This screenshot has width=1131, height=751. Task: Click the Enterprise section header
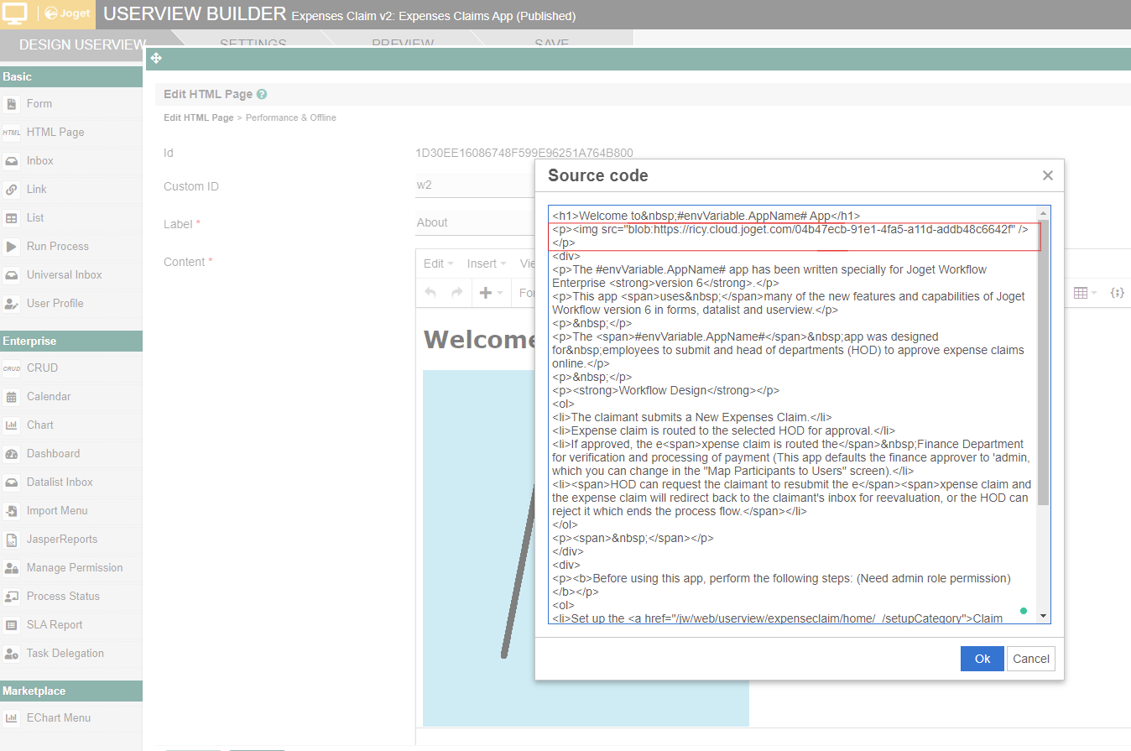pos(71,341)
